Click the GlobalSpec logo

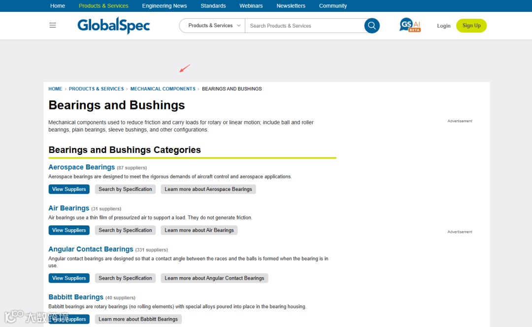114,26
